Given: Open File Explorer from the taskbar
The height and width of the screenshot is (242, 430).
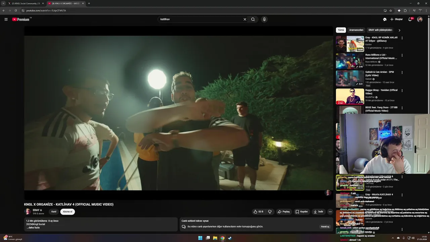Looking at the screenshot, I should [215, 238].
